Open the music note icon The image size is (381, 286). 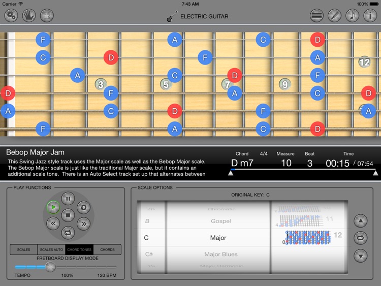(353, 16)
